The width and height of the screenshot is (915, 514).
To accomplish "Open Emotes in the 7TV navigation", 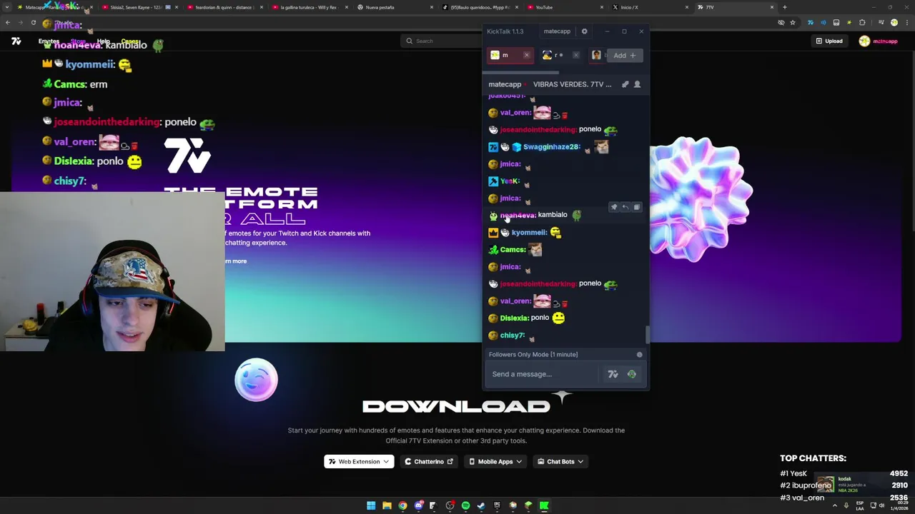I will [x=49, y=41].
